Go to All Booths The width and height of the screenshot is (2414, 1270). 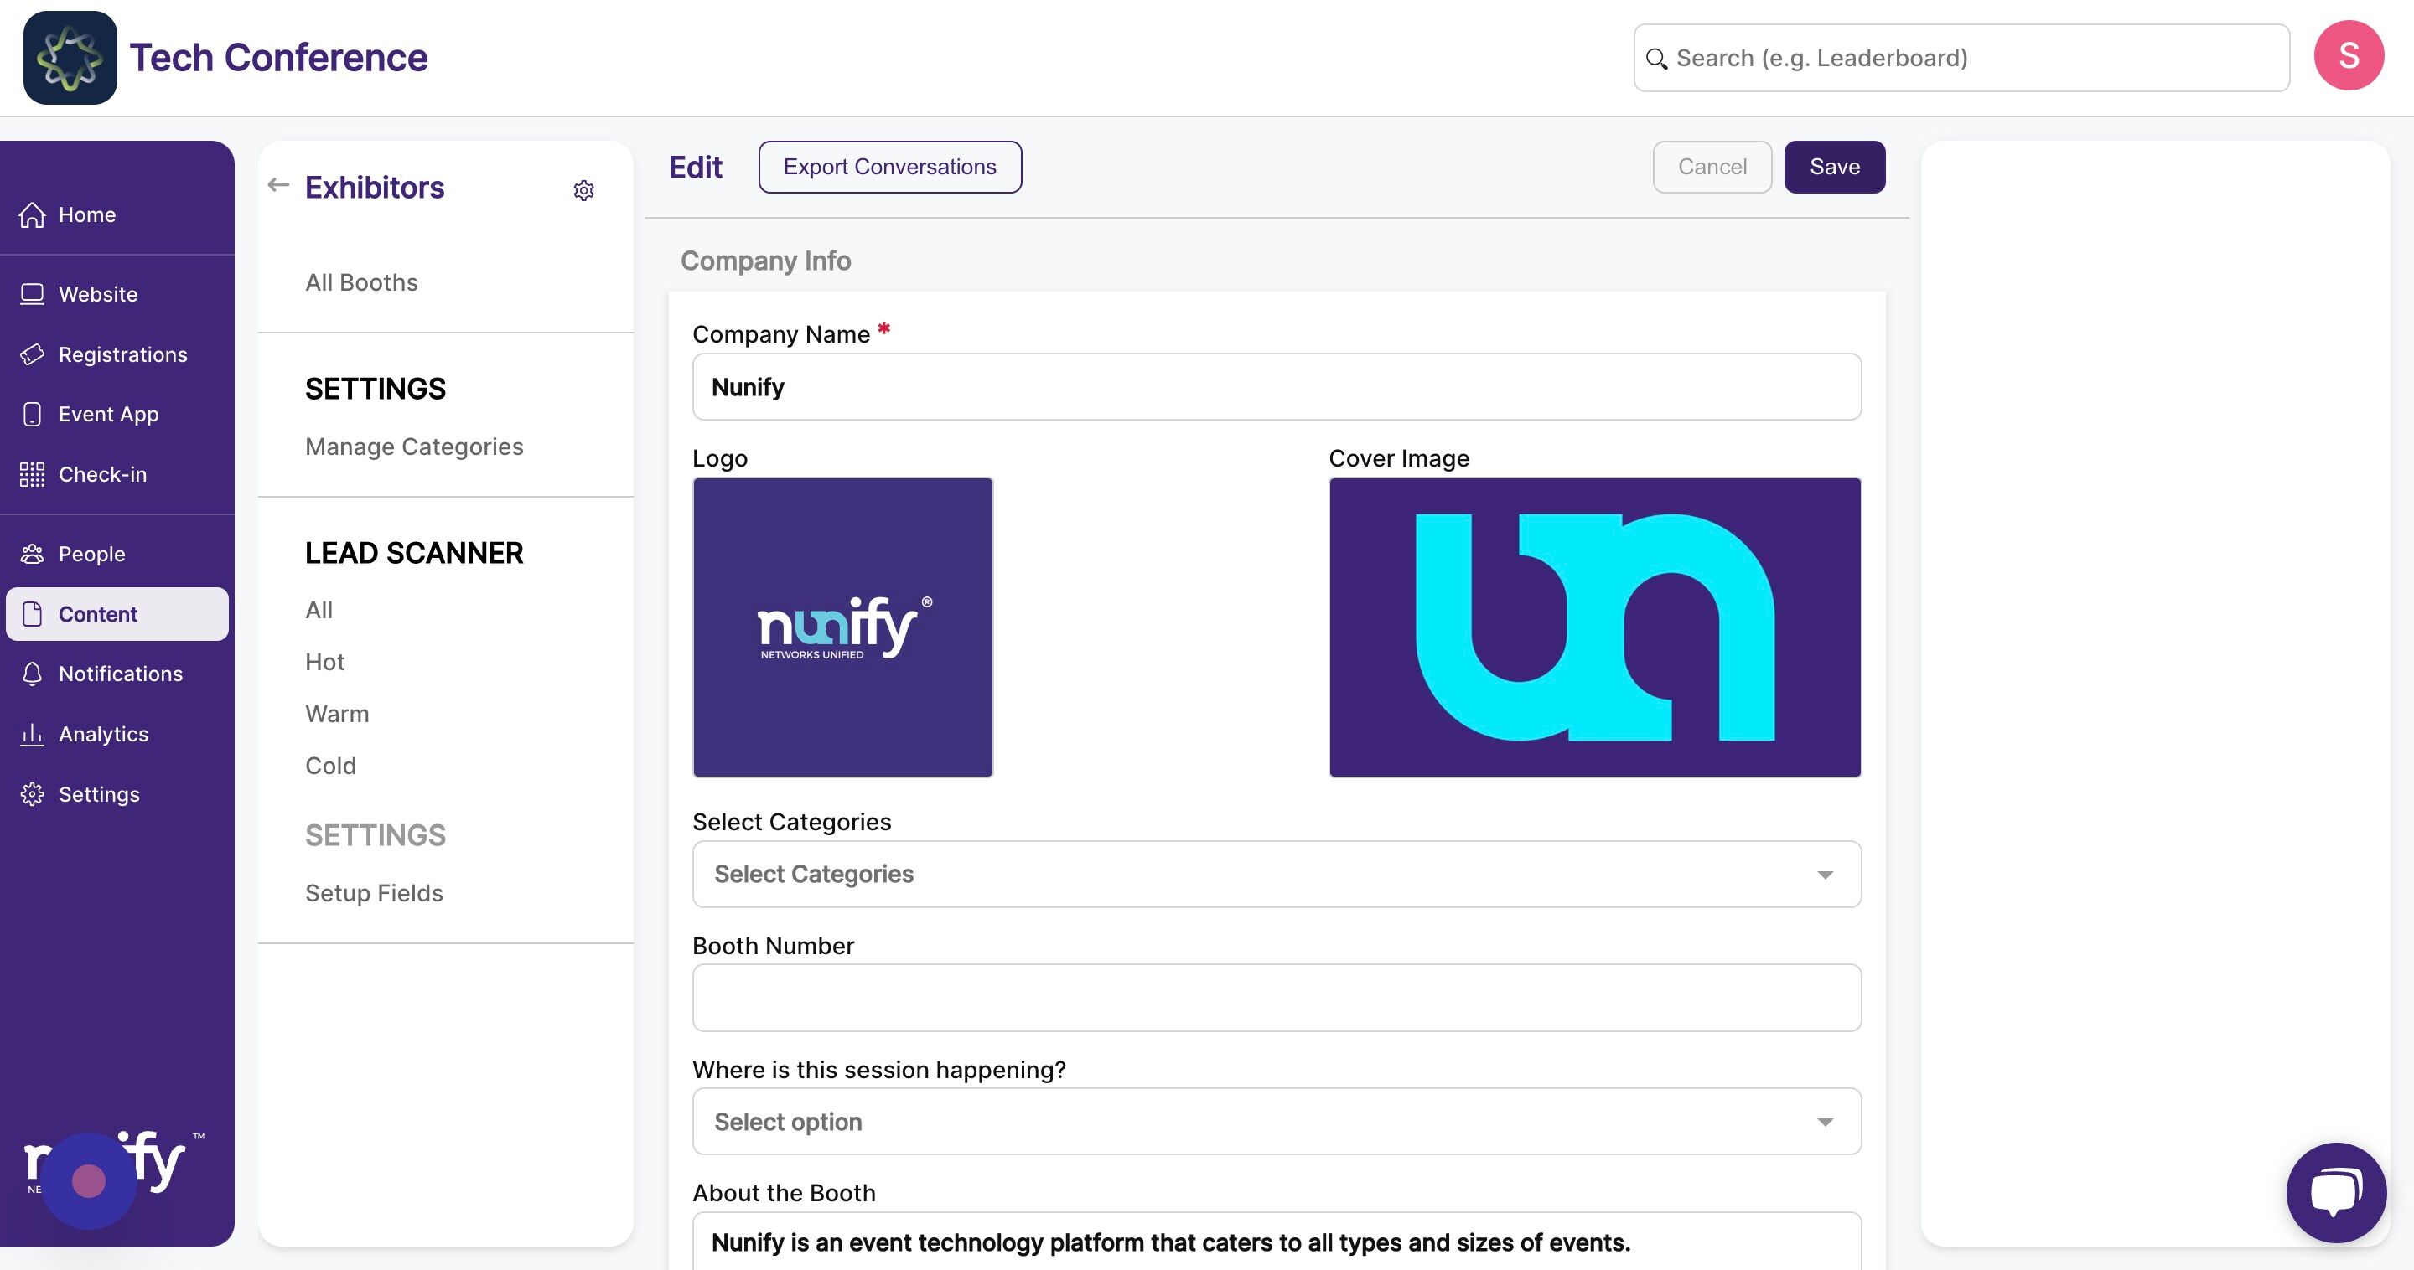point(360,282)
